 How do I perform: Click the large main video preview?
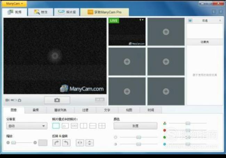(x=55, y=56)
